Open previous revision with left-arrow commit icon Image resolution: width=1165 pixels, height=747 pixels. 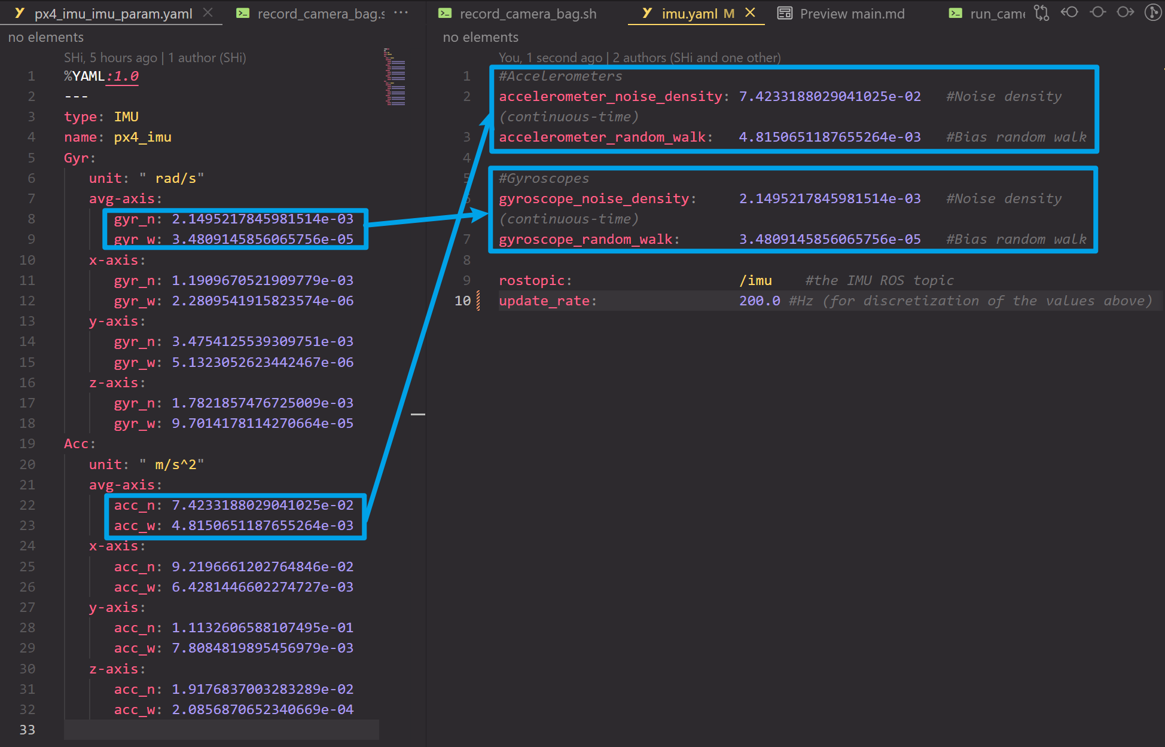click(1069, 13)
